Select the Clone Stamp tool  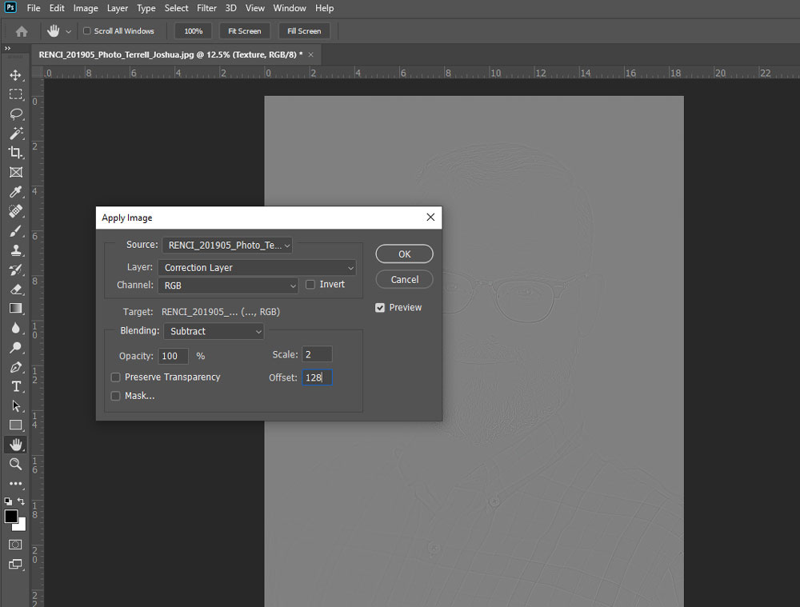(15, 250)
